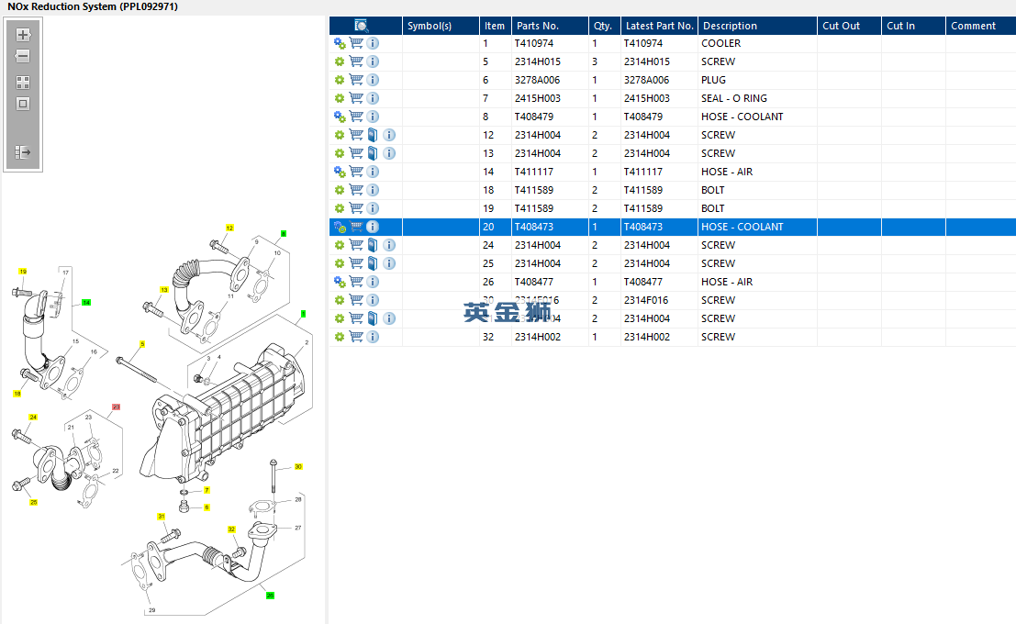
Task: Select green callout 14 in the diagram
Action: click(86, 303)
